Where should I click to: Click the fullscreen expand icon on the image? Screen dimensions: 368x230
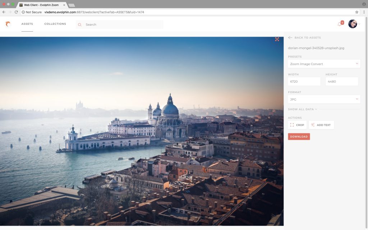pos(277,40)
